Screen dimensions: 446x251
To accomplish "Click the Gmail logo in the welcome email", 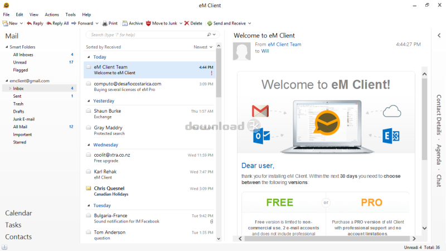I will [x=260, y=111].
